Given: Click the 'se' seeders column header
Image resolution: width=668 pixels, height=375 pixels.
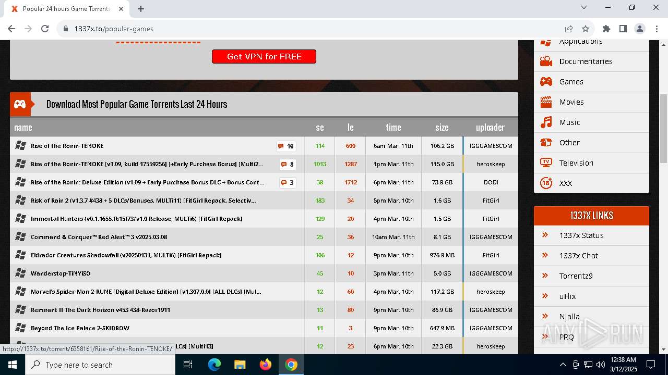Looking at the screenshot, I should tap(320, 127).
